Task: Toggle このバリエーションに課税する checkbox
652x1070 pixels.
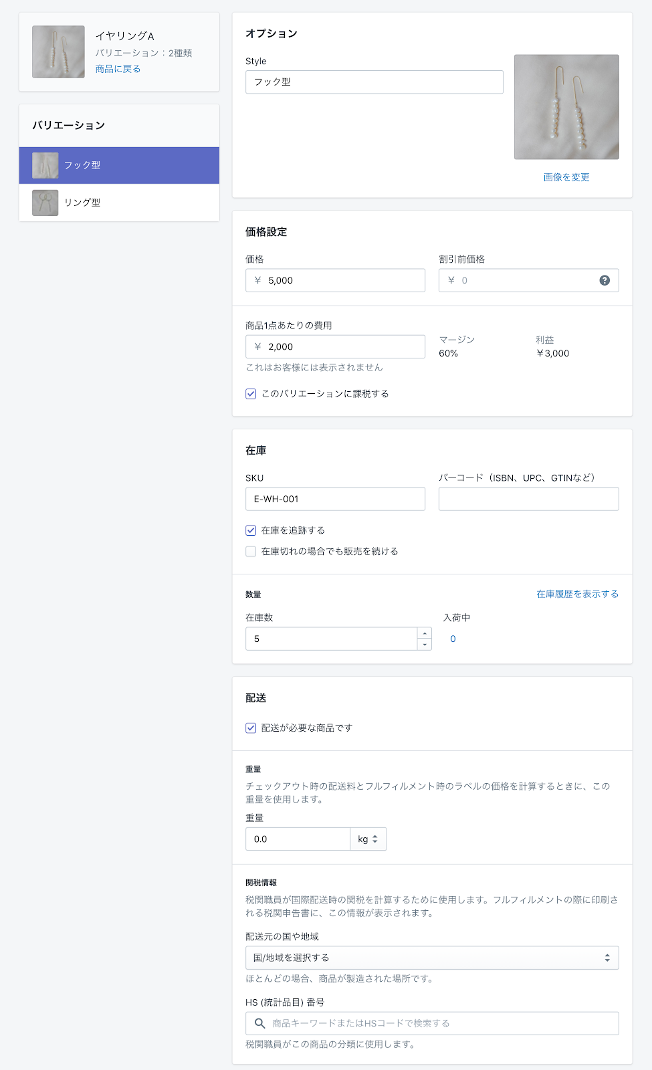Action: [251, 394]
